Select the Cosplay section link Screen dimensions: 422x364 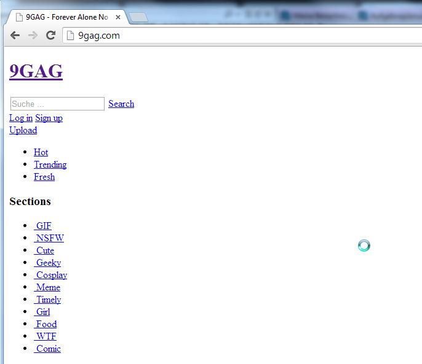[51, 275]
